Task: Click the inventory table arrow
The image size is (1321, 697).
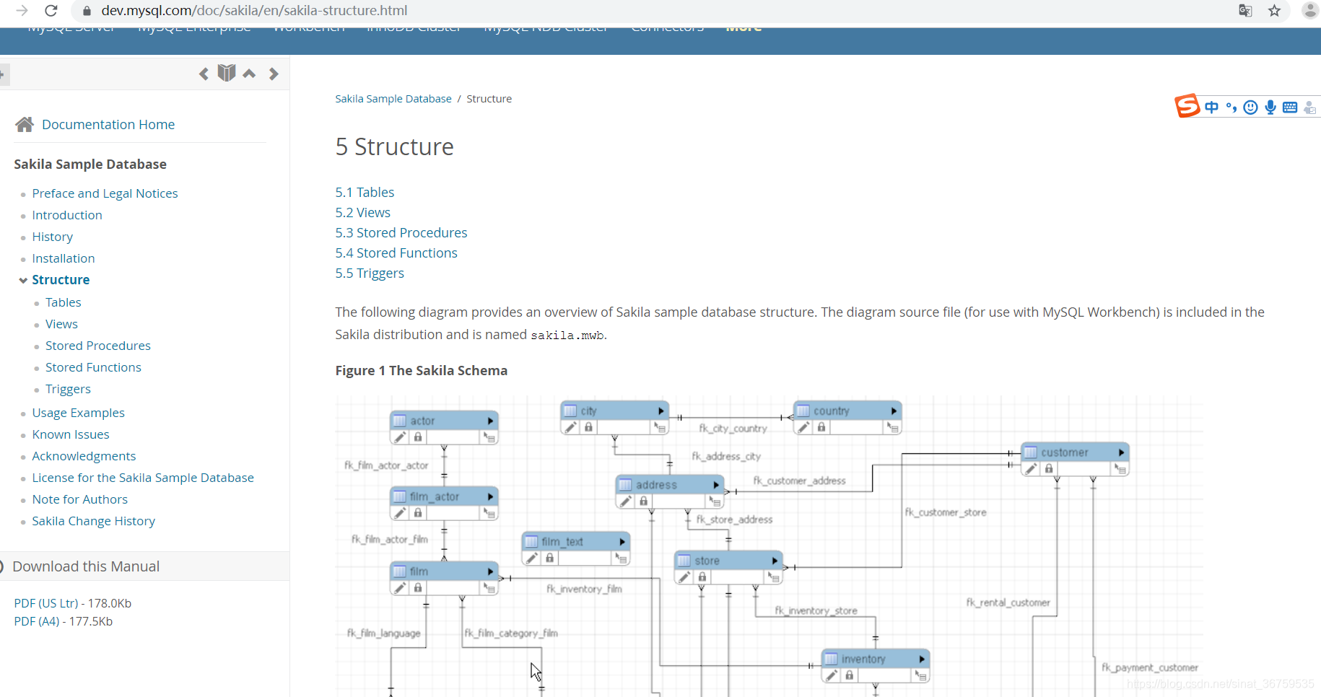Action: coord(922,659)
